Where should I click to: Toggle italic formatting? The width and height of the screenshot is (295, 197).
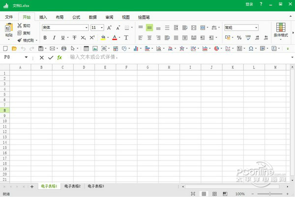tap(54, 38)
